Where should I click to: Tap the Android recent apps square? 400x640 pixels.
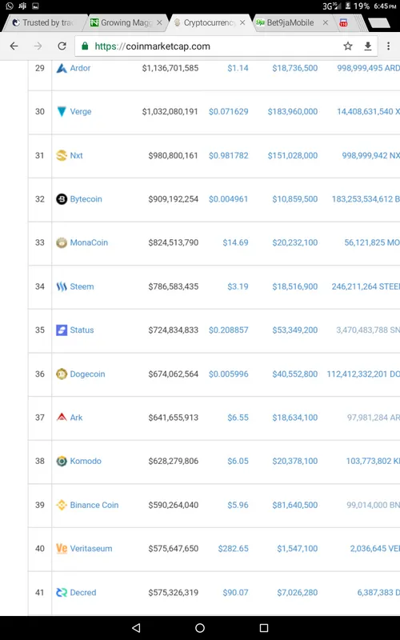click(x=264, y=628)
